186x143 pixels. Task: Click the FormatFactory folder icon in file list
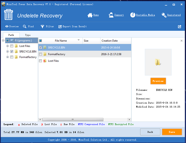(45, 54)
